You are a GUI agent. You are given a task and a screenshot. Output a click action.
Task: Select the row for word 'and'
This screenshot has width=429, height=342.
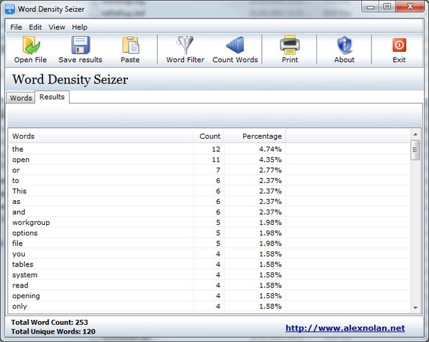(x=209, y=212)
